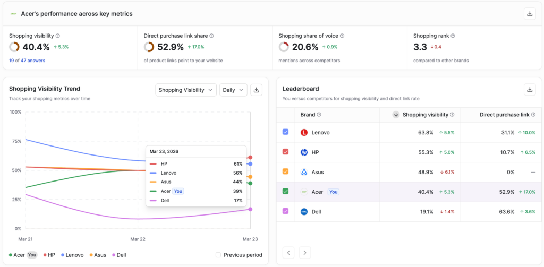Click the Shopping visibility info icon
The height and width of the screenshot is (267, 544).
pyautogui.click(x=58, y=36)
